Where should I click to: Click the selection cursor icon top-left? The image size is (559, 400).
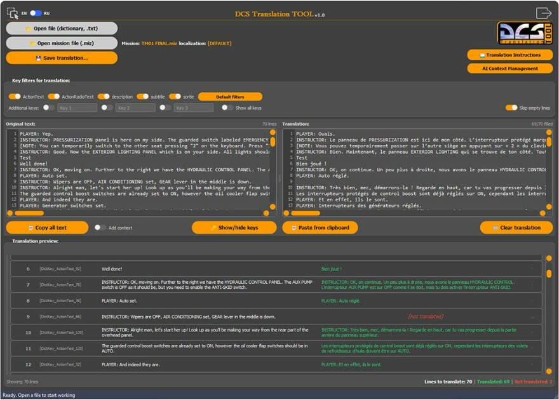(x=13, y=13)
